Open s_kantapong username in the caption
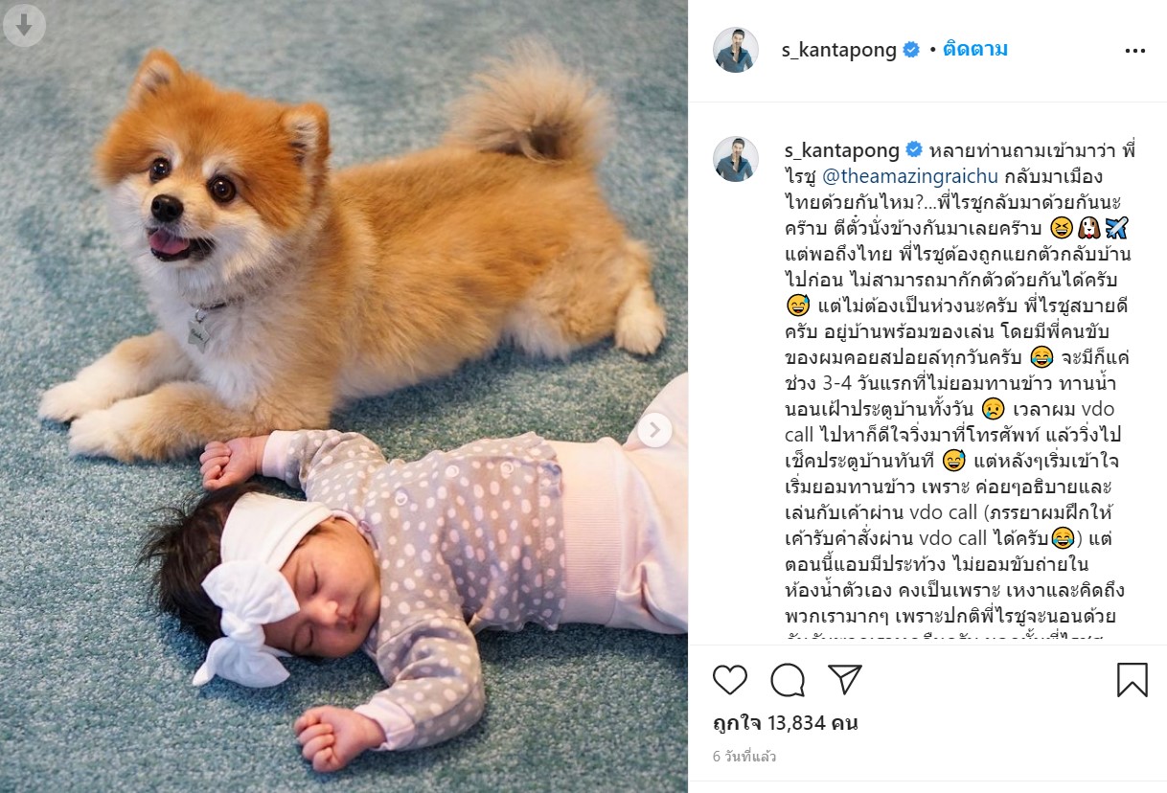Image resolution: width=1167 pixels, height=793 pixels. [841, 150]
